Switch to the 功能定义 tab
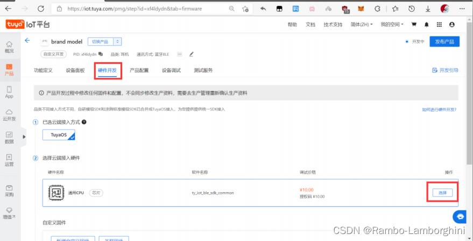Image resolution: width=473 pixels, height=241 pixels. click(43, 70)
